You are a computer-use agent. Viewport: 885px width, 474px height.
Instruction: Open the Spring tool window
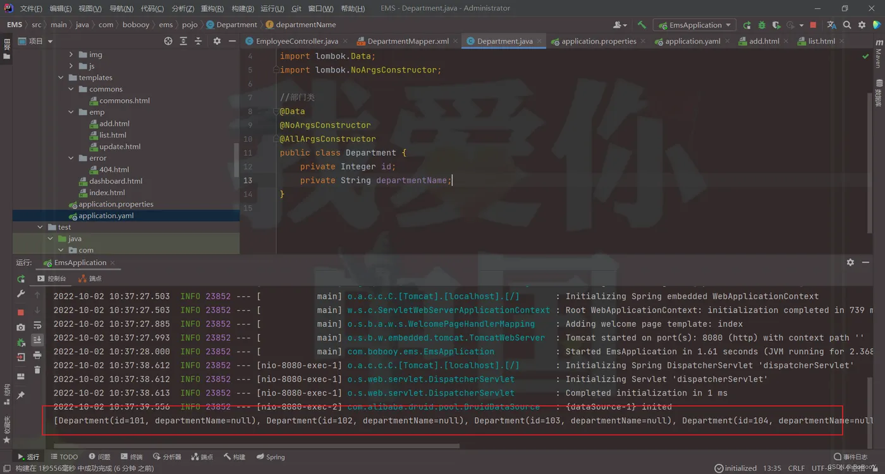(x=271, y=457)
